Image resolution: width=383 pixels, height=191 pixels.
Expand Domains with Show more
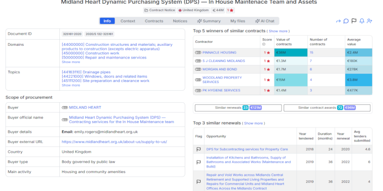coord(71,62)
